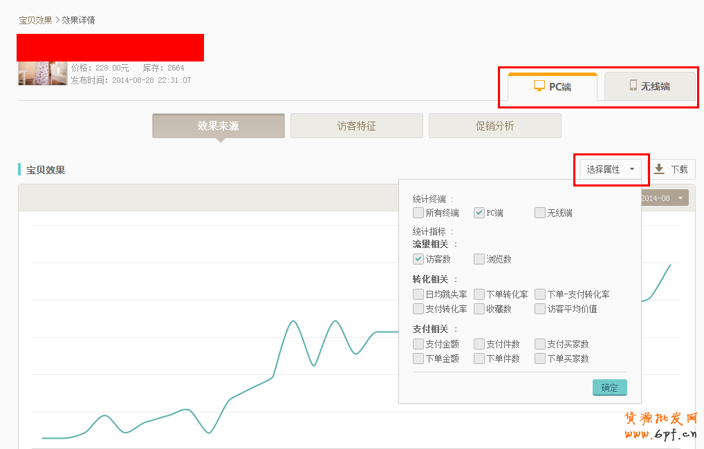
Task: Switch to the 促销分析 tab
Action: [494, 126]
